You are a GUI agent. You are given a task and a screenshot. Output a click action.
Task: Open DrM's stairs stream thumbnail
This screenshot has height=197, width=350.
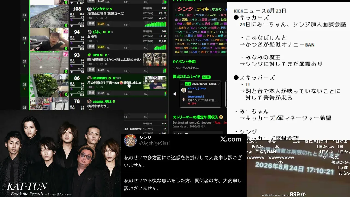click(49, 63)
